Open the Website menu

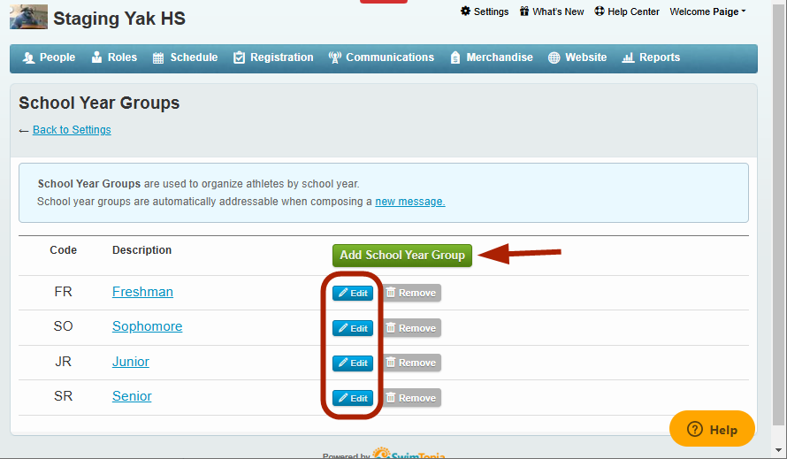pos(577,57)
